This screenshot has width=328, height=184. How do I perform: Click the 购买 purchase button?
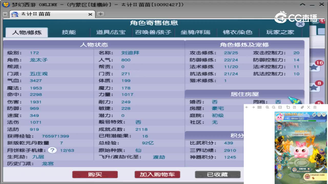pyautogui.click(x=95, y=174)
